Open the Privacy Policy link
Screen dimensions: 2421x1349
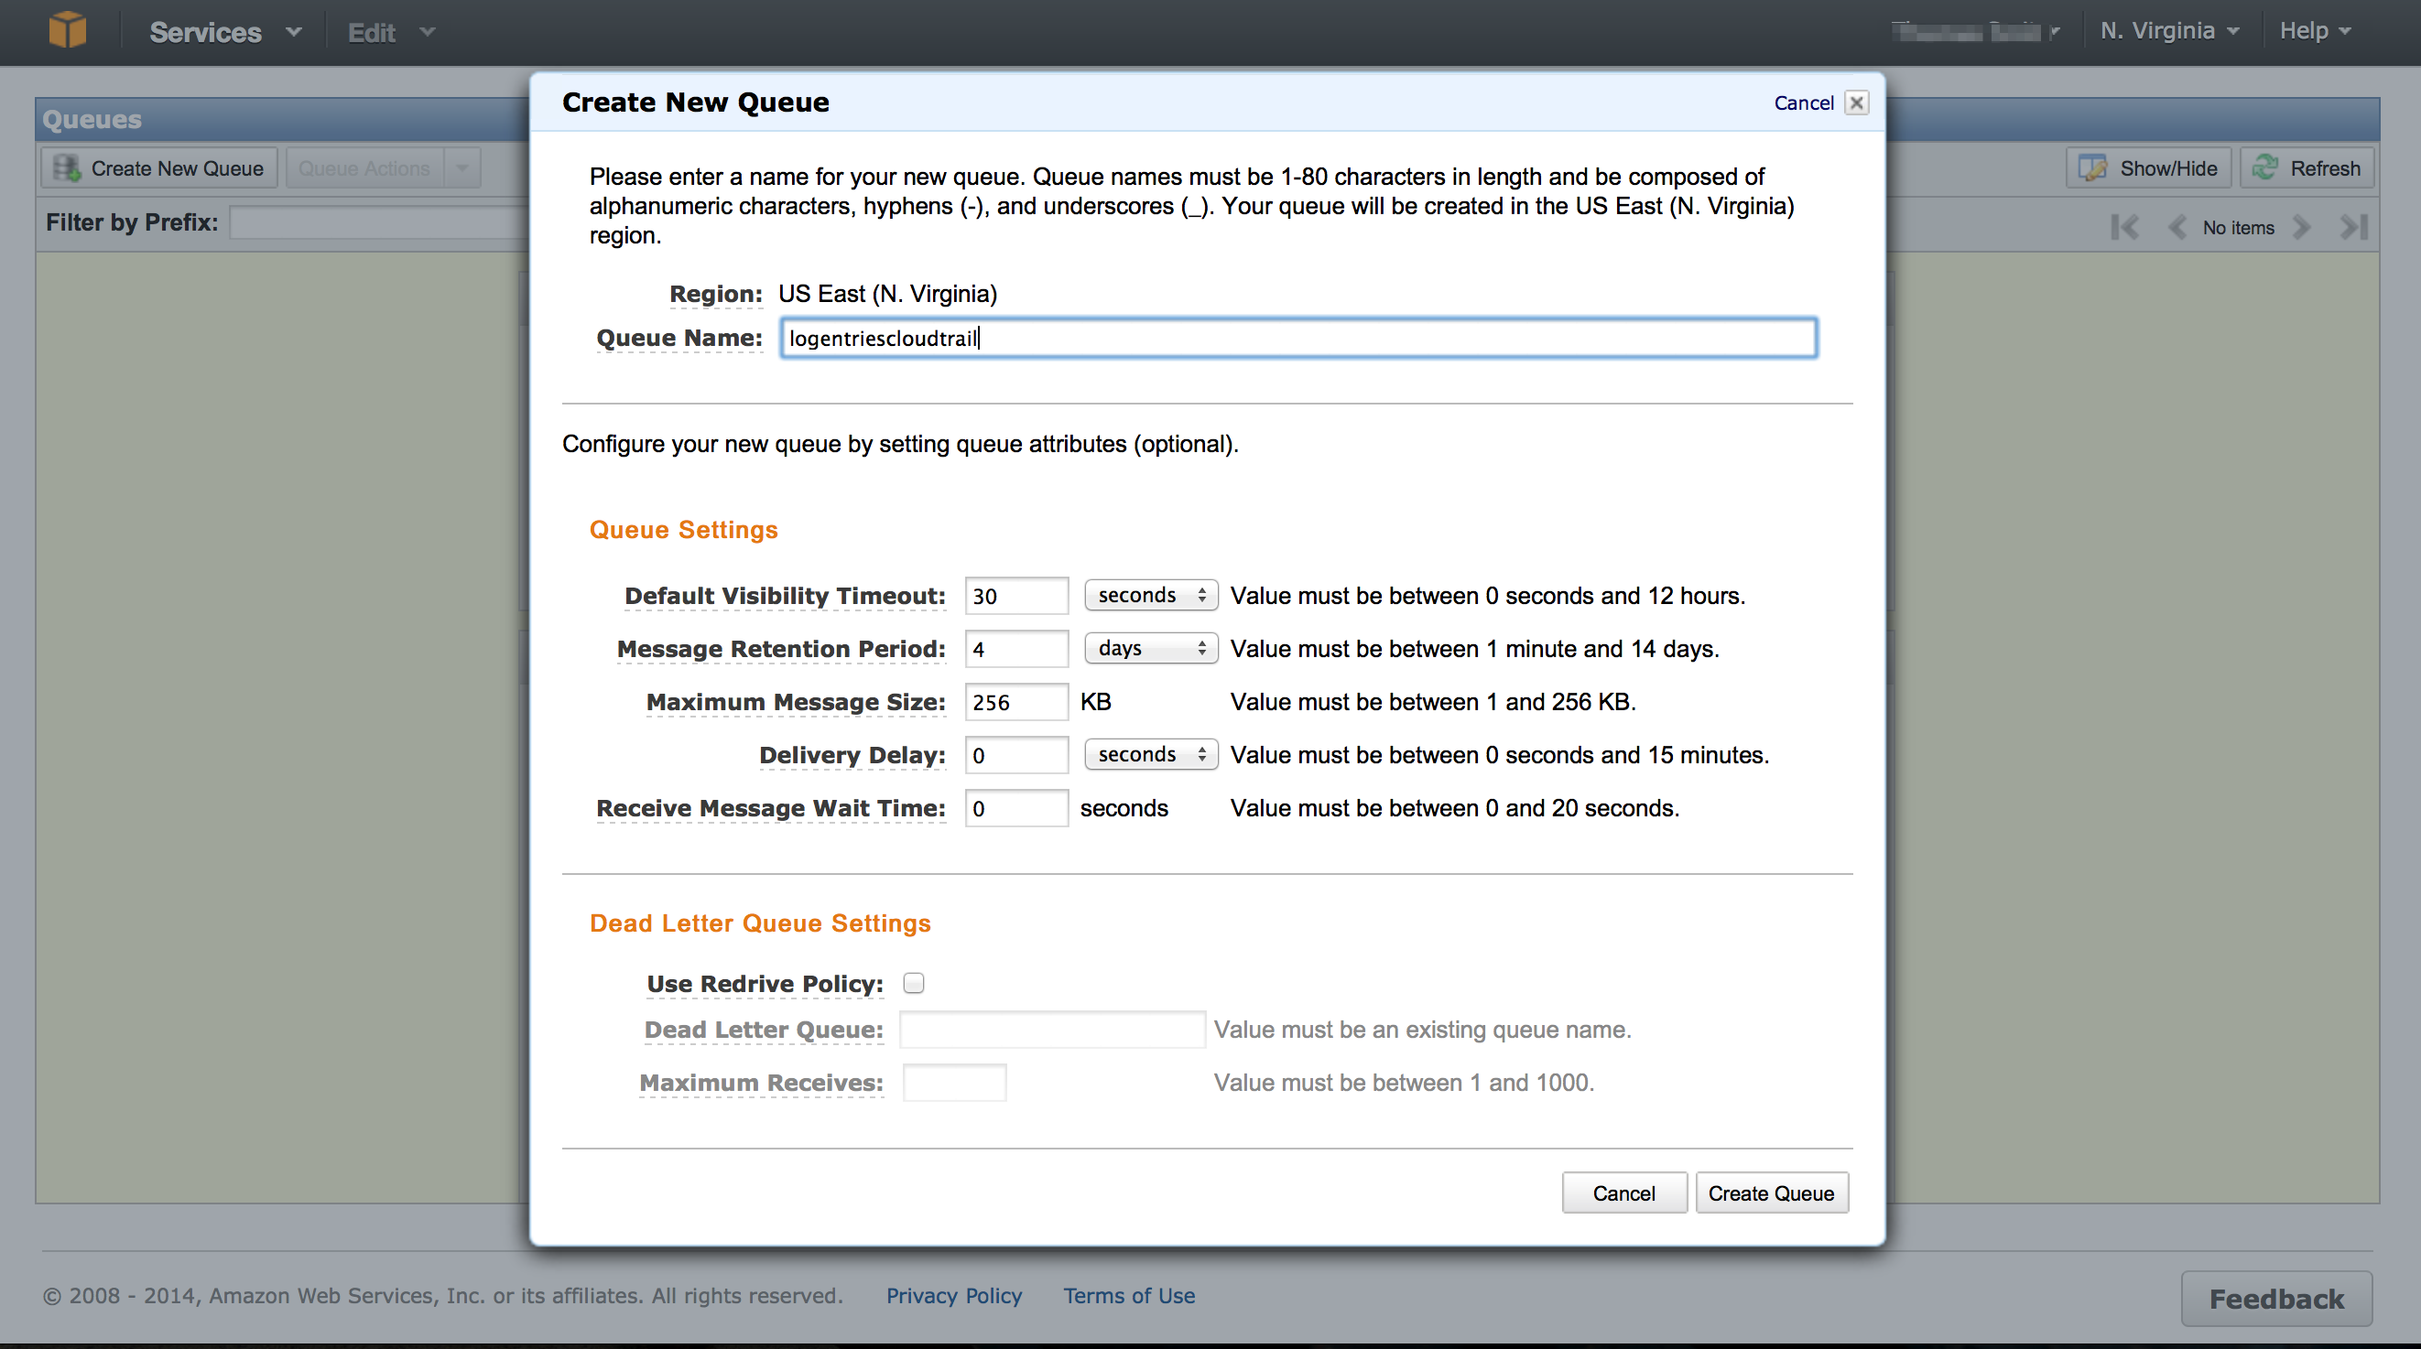[953, 1295]
